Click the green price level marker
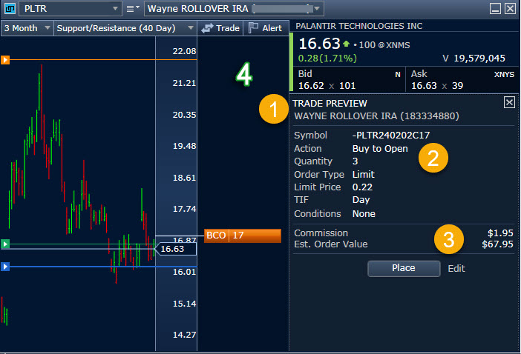The image size is (521, 354). pos(5,244)
